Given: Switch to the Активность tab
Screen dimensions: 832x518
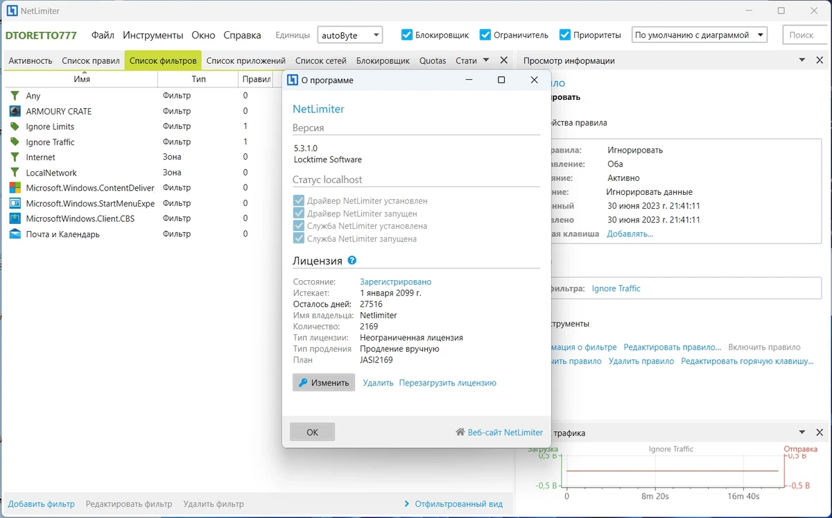Looking at the screenshot, I should [x=31, y=60].
